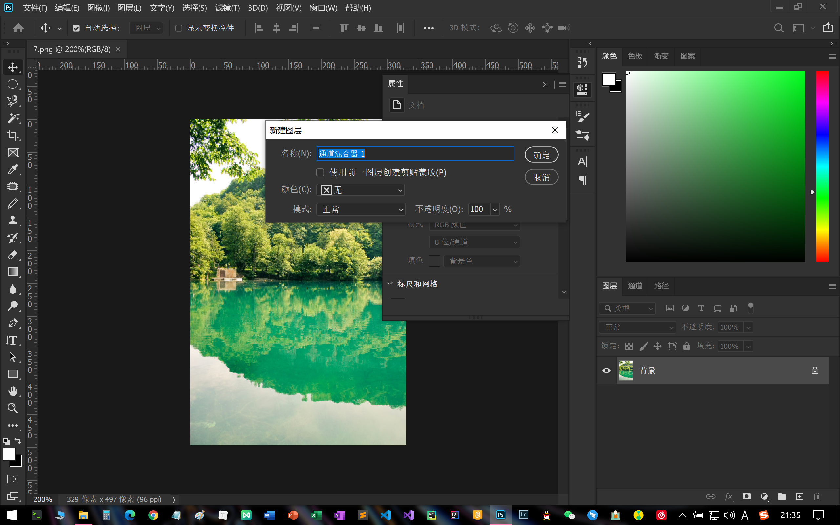Screen dimensions: 840x525
Task: Toggle lock transparent pixels
Action: (629, 346)
